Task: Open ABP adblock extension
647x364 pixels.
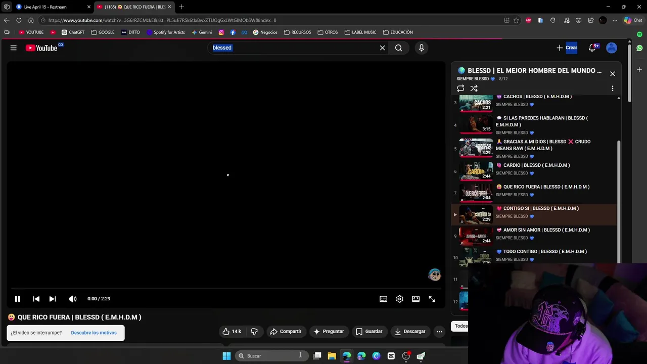Action: pos(528,20)
